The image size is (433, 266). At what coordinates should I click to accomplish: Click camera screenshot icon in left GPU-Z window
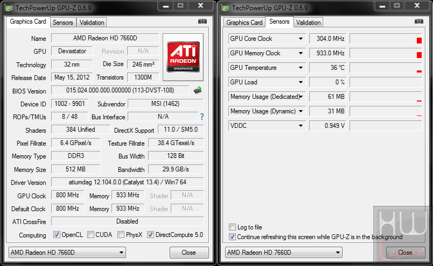pyautogui.click(x=202, y=21)
